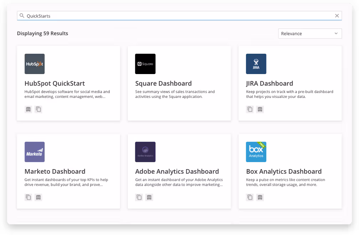This screenshot has height=235, width=359.
Task: Click HubSpot card's connector eye icon
Action: coord(28,109)
